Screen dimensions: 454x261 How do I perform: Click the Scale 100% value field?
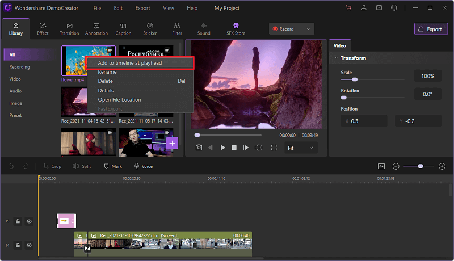pyautogui.click(x=428, y=76)
